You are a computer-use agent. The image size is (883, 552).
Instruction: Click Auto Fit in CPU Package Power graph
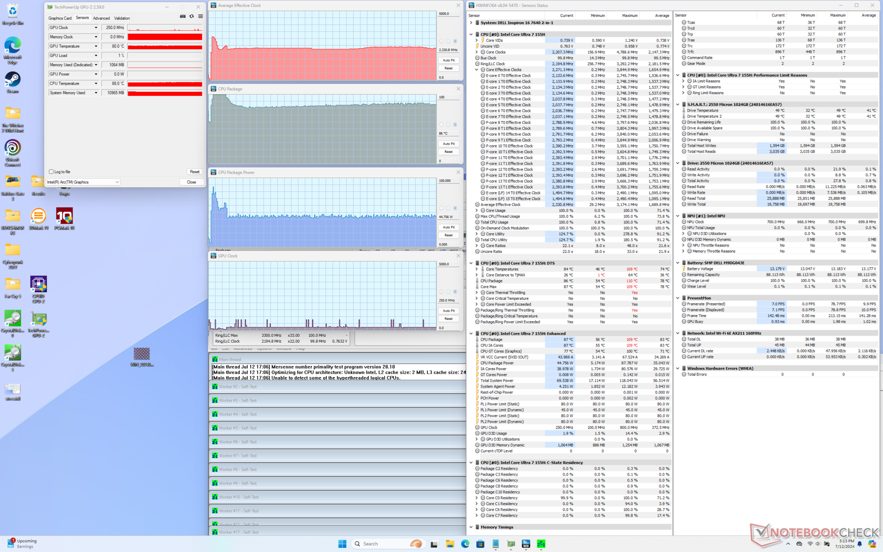[x=448, y=227]
